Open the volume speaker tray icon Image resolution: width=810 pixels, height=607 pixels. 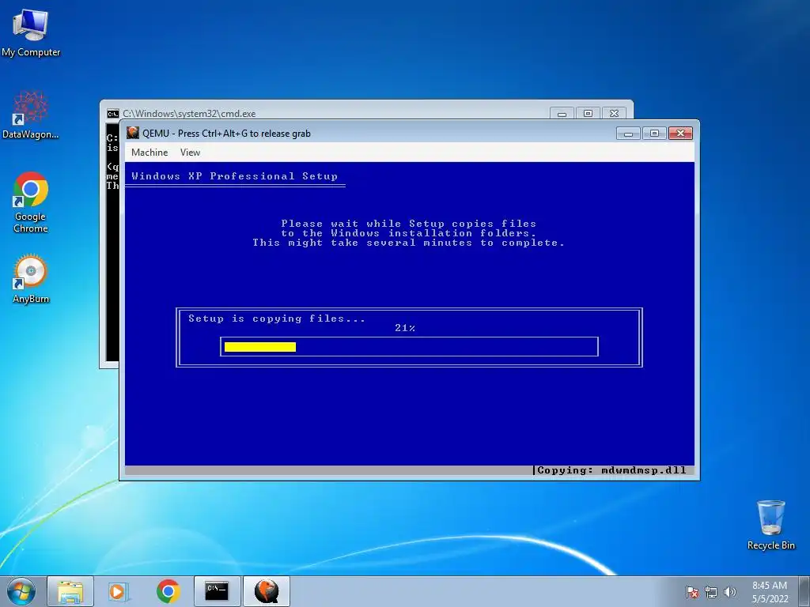(730, 592)
